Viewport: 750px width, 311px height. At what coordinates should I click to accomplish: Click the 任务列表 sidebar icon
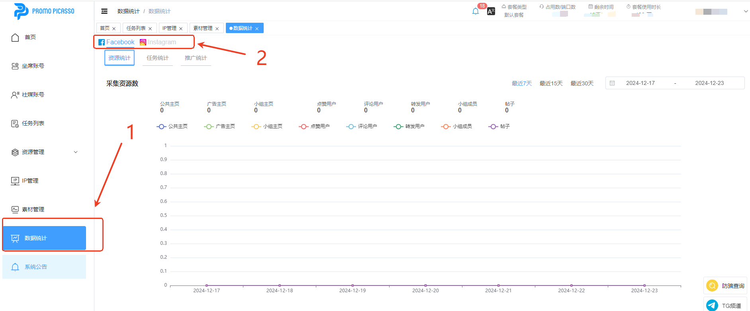pos(15,124)
